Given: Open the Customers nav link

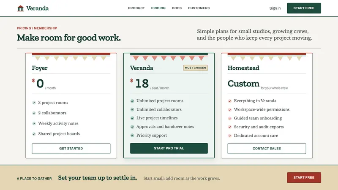Looking at the screenshot, I should [x=199, y=8].
